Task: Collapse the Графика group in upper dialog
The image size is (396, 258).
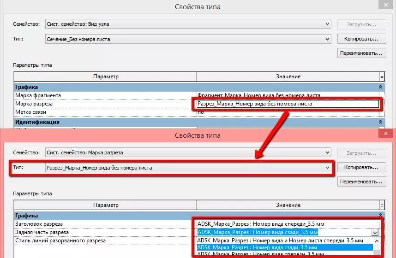Action: click(381, 87)
